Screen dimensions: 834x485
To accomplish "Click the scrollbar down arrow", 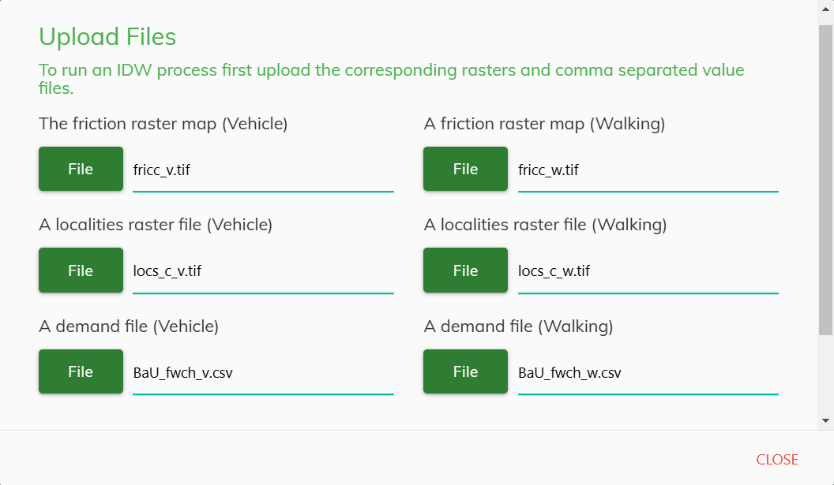I will coord(825,421).
